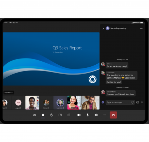Toggle the meeting chat icon in toolbar
This screenshot has height=142, width=149.
pos(43,115)
